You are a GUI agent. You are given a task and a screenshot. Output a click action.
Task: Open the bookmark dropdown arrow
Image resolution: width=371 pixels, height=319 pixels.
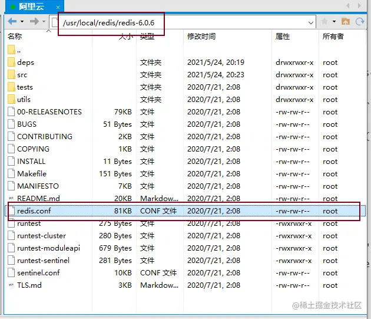tap(334, 22)
